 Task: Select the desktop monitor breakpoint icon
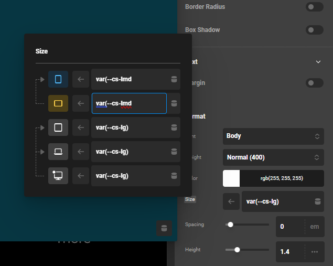pyautogui.click(x=58, y=176)
